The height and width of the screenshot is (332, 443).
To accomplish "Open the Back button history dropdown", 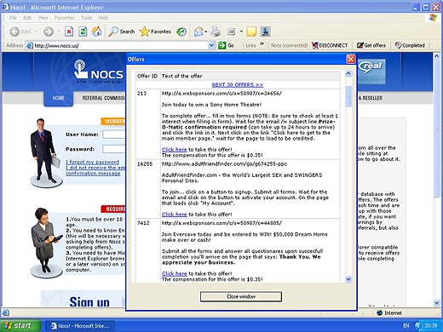I will (x=37, y=31).
